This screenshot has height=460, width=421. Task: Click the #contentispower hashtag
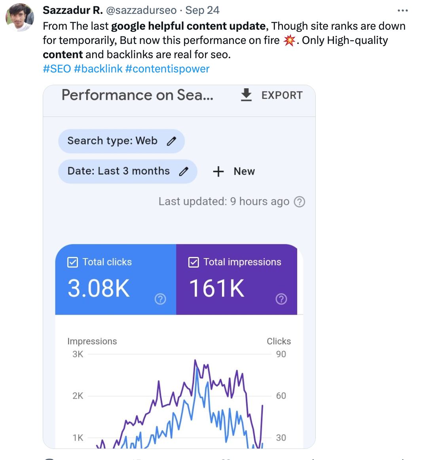click(167, 69)
